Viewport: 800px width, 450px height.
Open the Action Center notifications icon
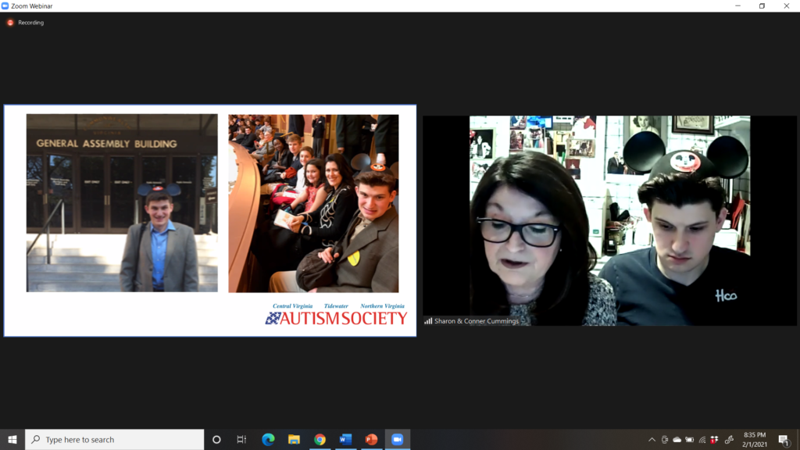[784, 440]
